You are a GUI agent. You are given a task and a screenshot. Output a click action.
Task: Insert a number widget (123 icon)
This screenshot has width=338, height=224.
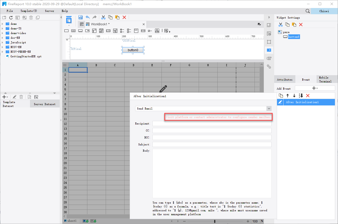108,31
